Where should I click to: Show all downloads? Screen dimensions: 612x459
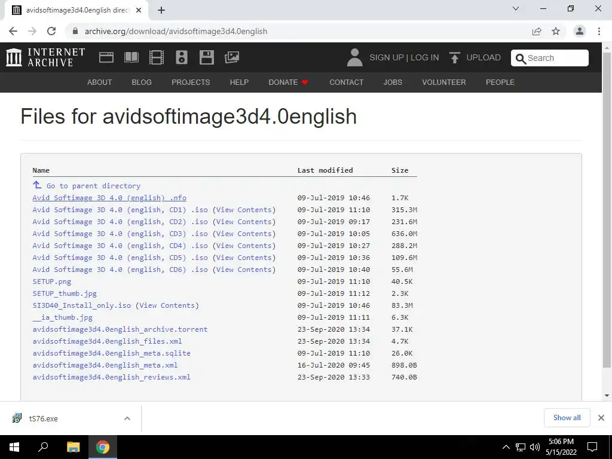[567, 418]
